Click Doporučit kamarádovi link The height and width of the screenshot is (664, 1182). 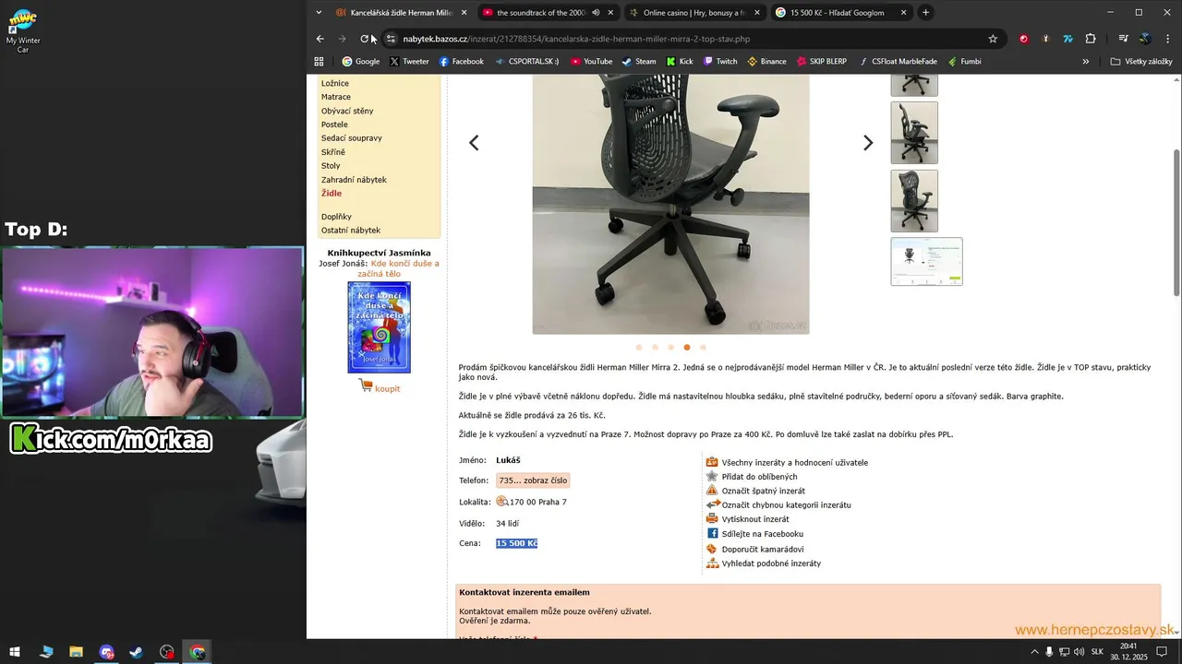763,549
